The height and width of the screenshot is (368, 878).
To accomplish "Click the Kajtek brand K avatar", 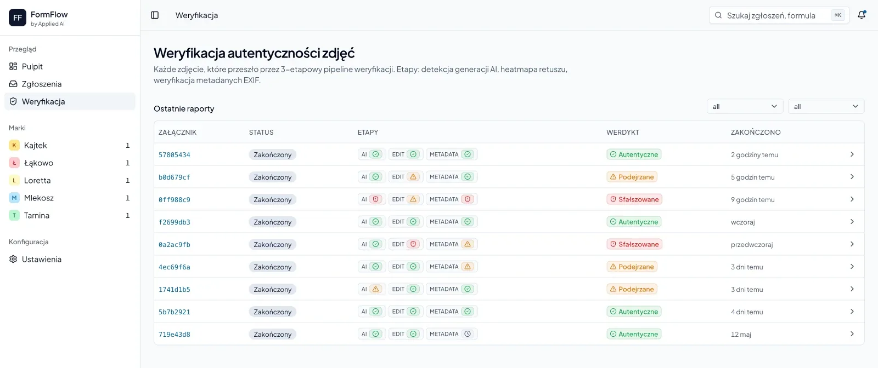I will tap(14, 145).
